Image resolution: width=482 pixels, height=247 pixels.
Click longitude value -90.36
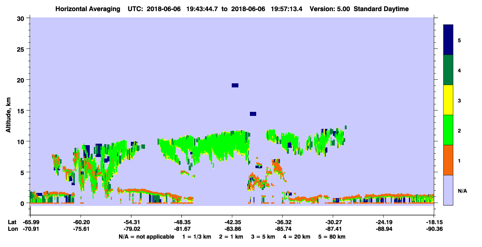click(434, 229)
